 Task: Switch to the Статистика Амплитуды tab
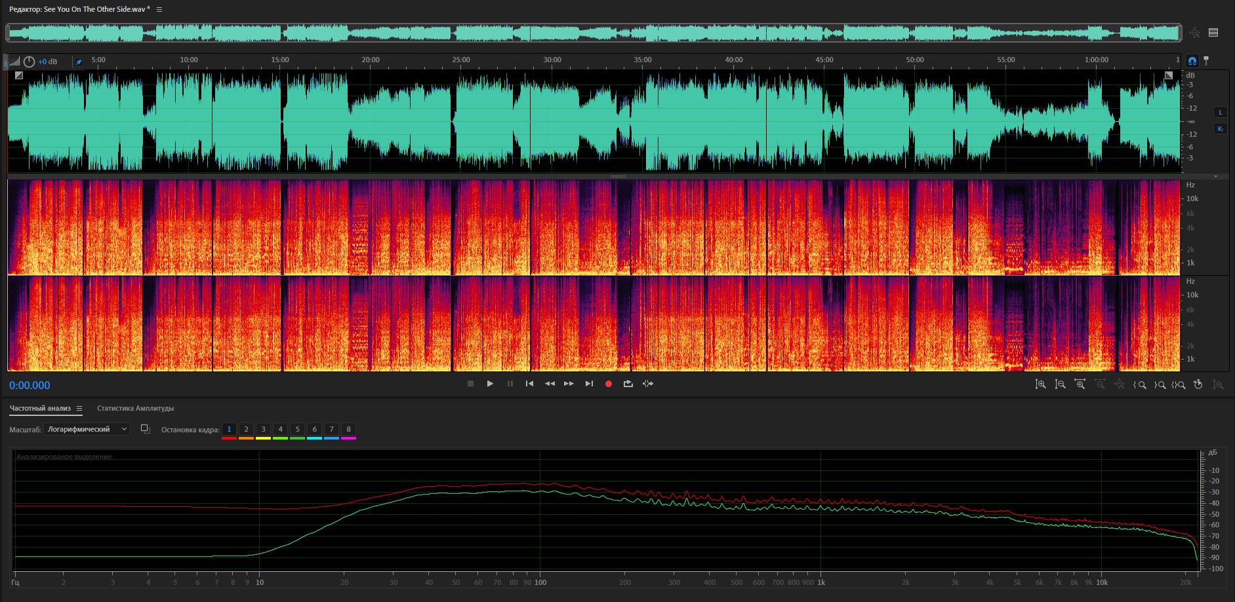point(135,409)
